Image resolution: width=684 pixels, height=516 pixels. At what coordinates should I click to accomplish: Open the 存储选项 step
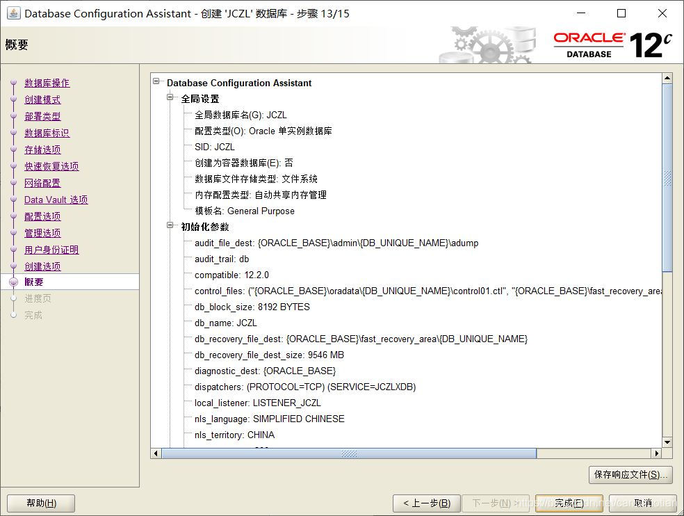coord(42,150)
